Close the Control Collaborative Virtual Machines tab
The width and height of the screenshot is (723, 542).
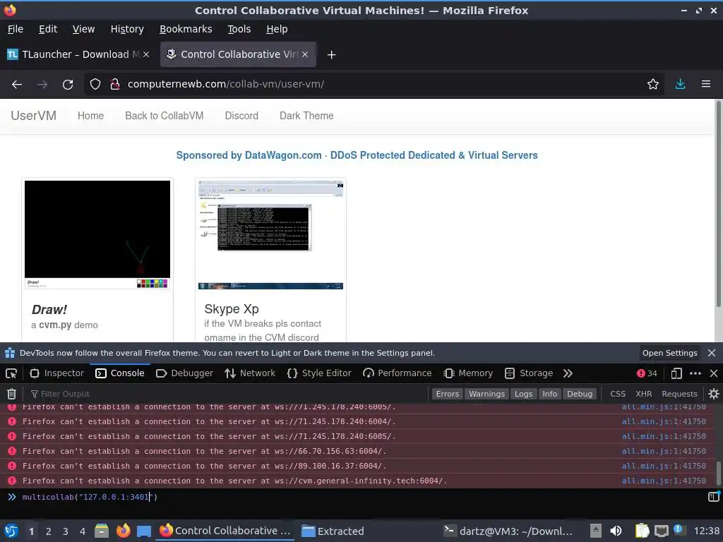305,54
